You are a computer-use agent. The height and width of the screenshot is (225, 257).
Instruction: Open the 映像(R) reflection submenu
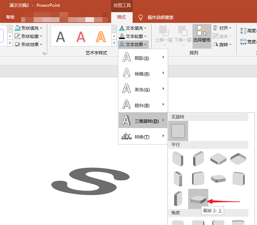[143, 73]
